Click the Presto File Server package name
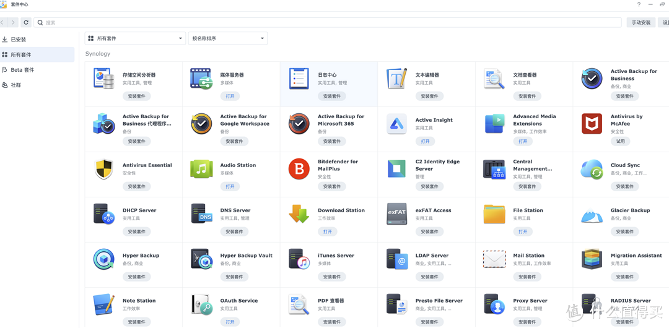 tap(439, 301)
